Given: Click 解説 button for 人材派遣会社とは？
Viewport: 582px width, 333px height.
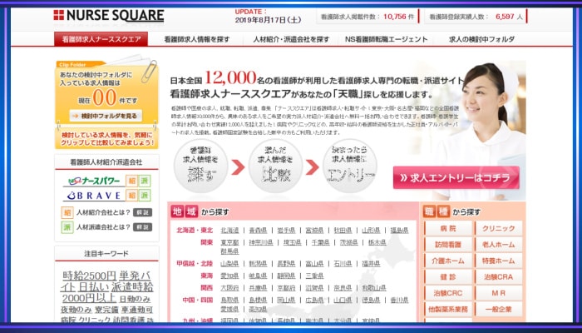Looking at the screenshot, I should tap(142, 227).
